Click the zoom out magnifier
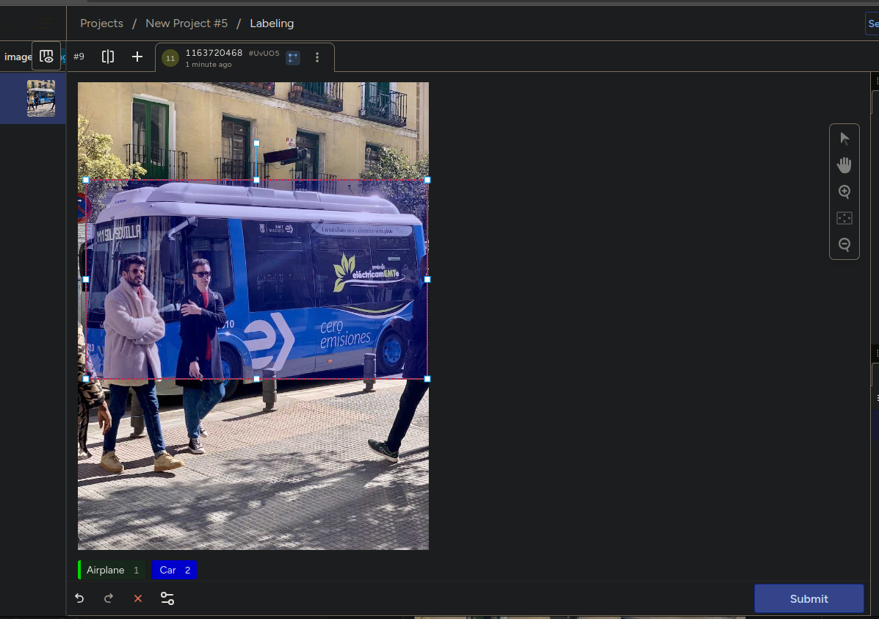 [x=844, y=245]
